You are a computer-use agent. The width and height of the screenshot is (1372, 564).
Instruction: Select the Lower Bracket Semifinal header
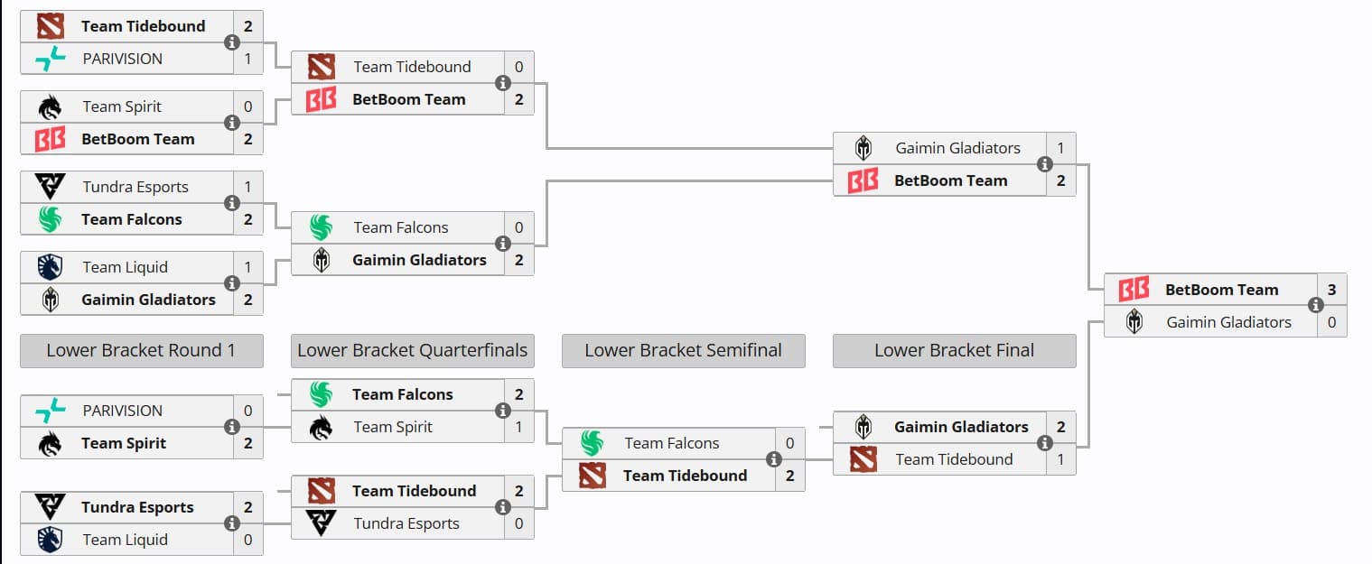(683, 350)
